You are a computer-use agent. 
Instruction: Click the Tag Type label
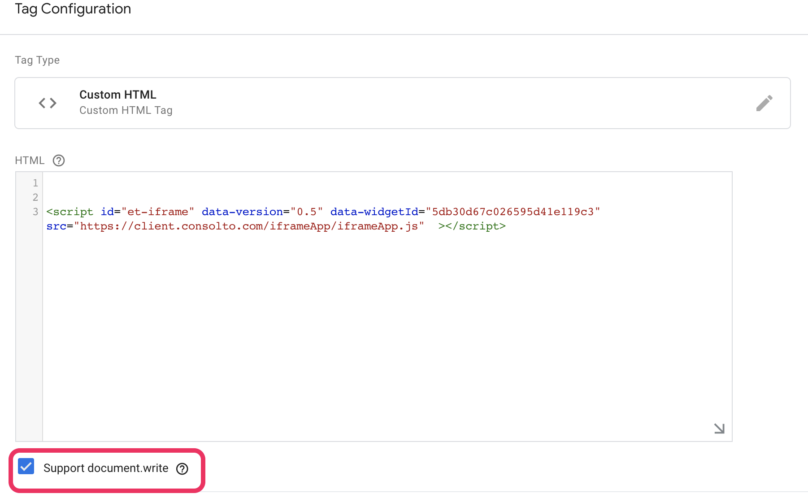point(37,60)
